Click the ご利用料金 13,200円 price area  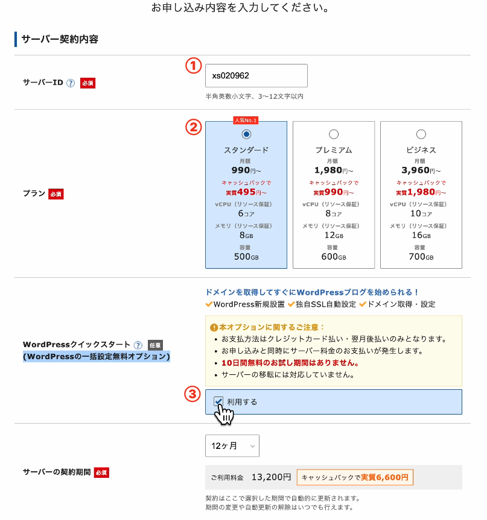[x=250, y=477]
